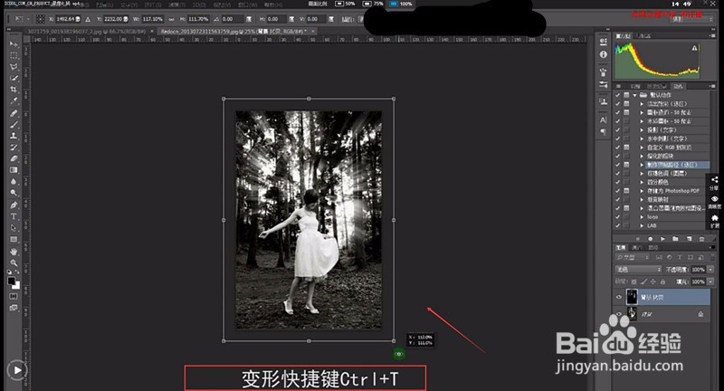Toggle dialog box for 默认动作 set
This screenshot has width=724, height=391.
click(626, 95)
